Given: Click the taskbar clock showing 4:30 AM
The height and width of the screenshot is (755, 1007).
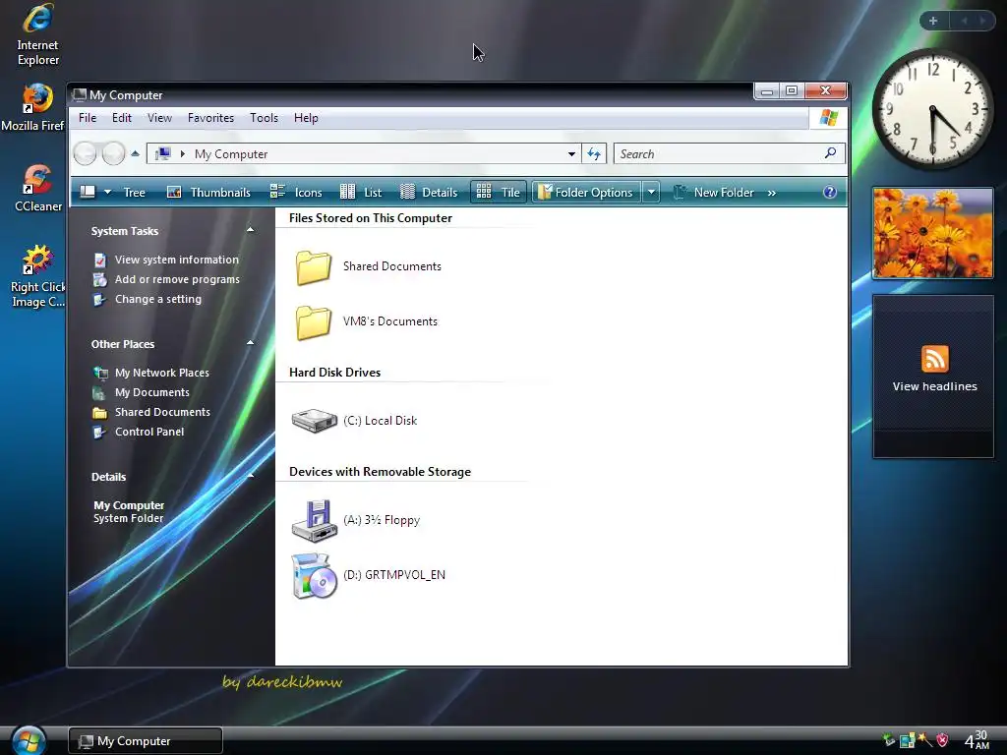Looking at the screenshot, I should 977,740.
